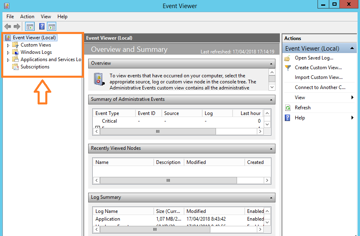Viewport: 360px width, 236px height.
Task: Toggle the Show/Hide Console Tree toolbar icon
Action: tap(29, 26)
